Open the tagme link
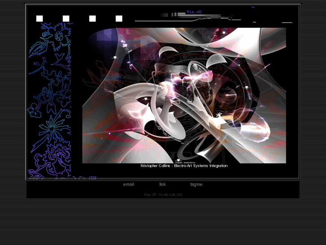This screenshot has width=326, height=245. coord(196,184)
